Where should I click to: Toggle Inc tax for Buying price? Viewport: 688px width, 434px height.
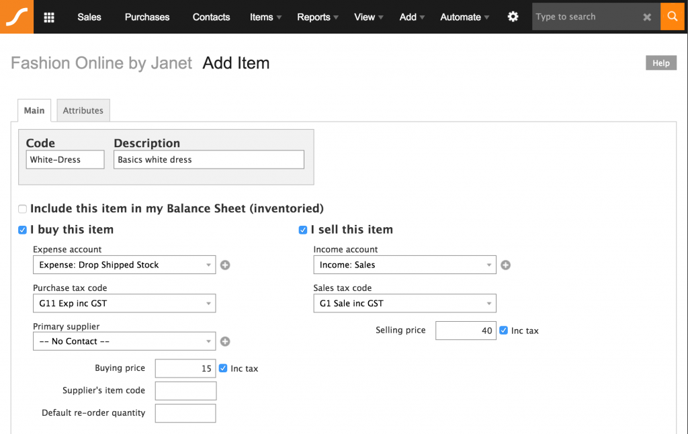point(223,368)
